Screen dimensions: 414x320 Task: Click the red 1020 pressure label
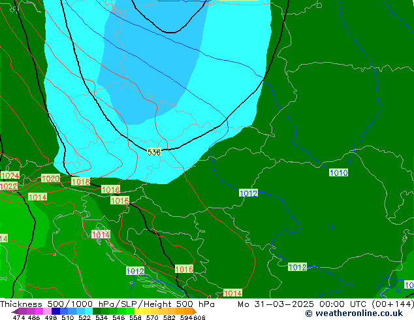pos(50,178)
